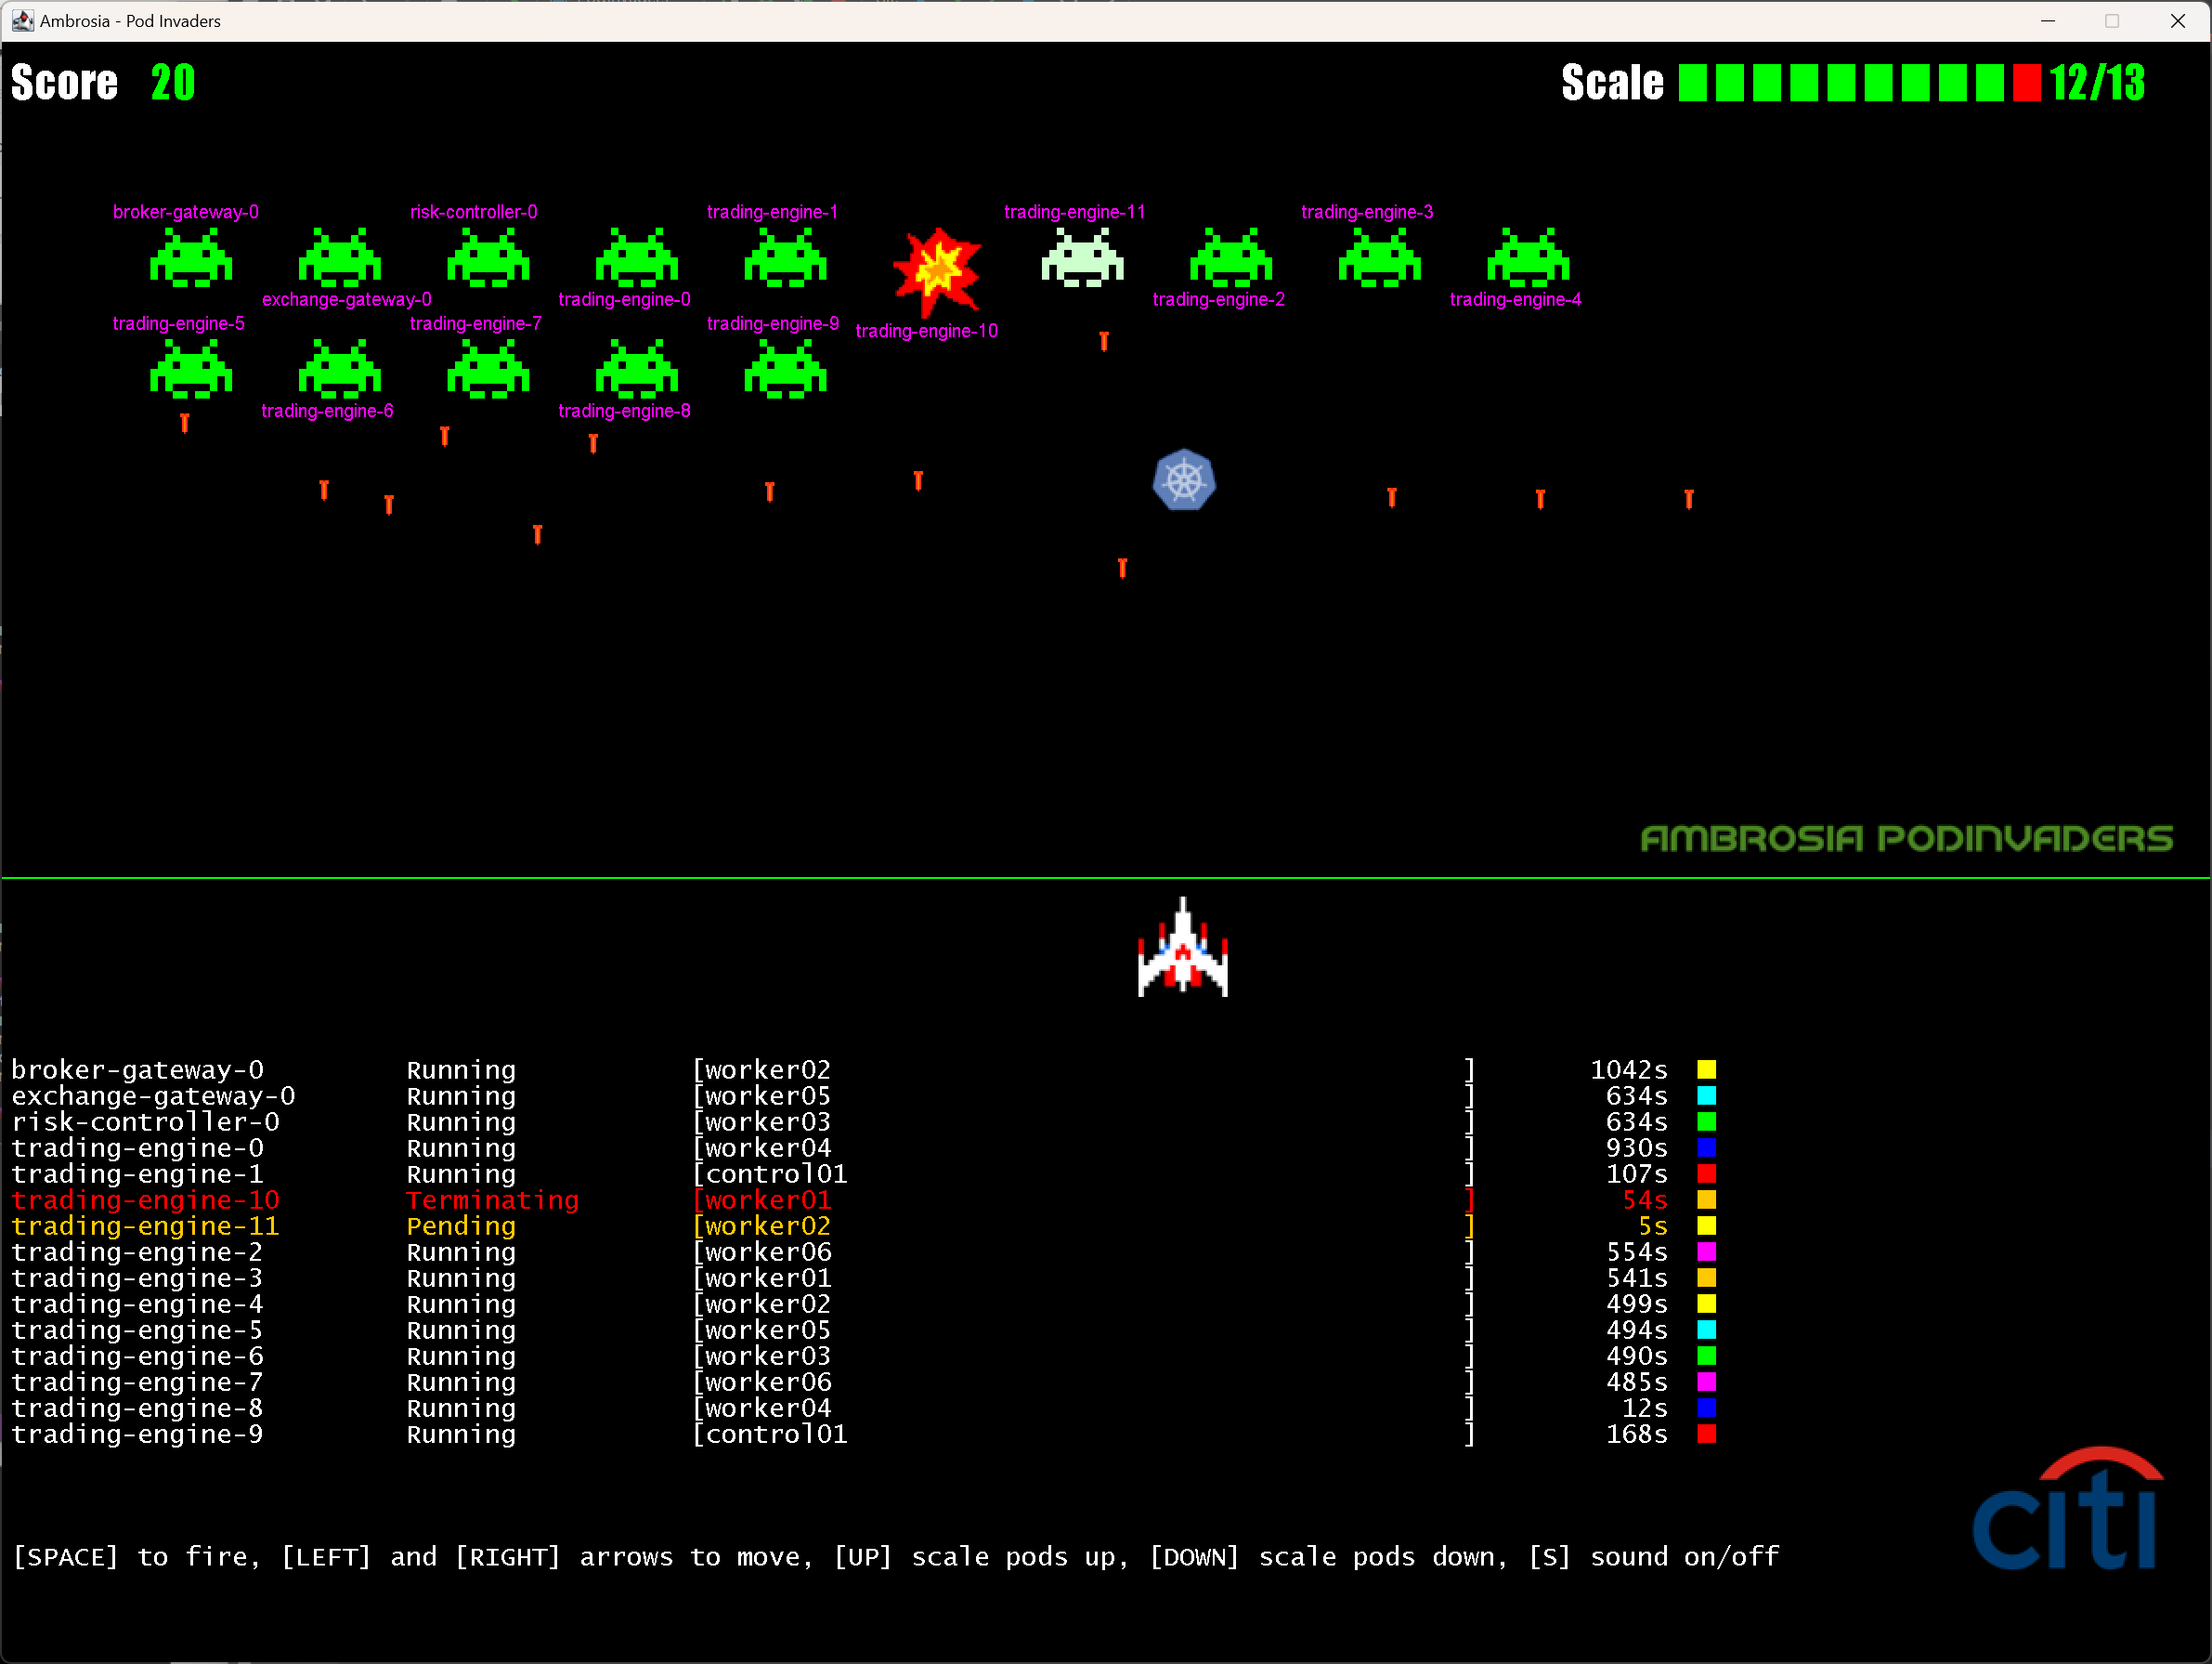Click the exploding trading-engine-10 invader
Image resolution: width=2212 pixels, height=1664 pixels.
(937, 270)
